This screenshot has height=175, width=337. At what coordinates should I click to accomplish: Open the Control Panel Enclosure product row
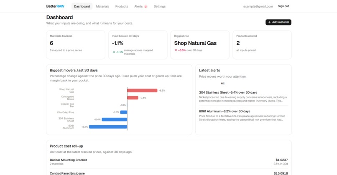169,173
